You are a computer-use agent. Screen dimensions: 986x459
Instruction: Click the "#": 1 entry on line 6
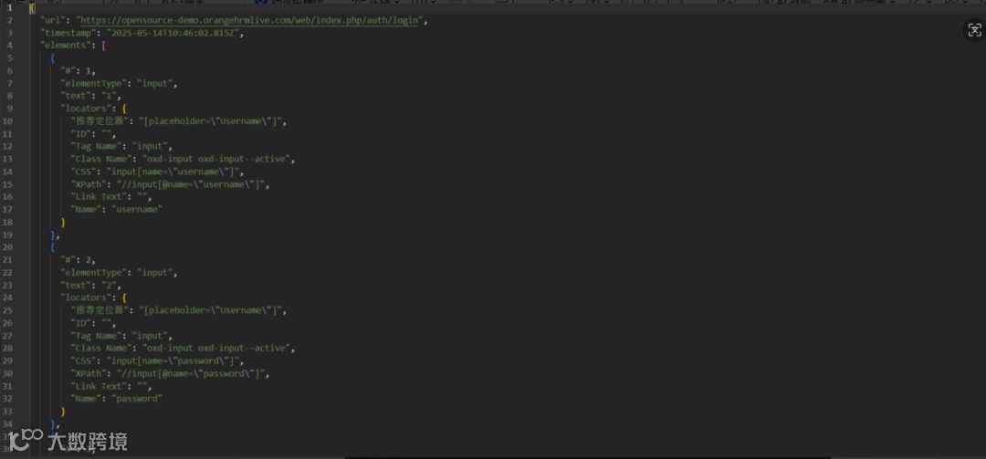(78, 70)
